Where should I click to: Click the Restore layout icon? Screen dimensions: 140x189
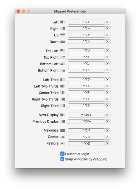63,143
